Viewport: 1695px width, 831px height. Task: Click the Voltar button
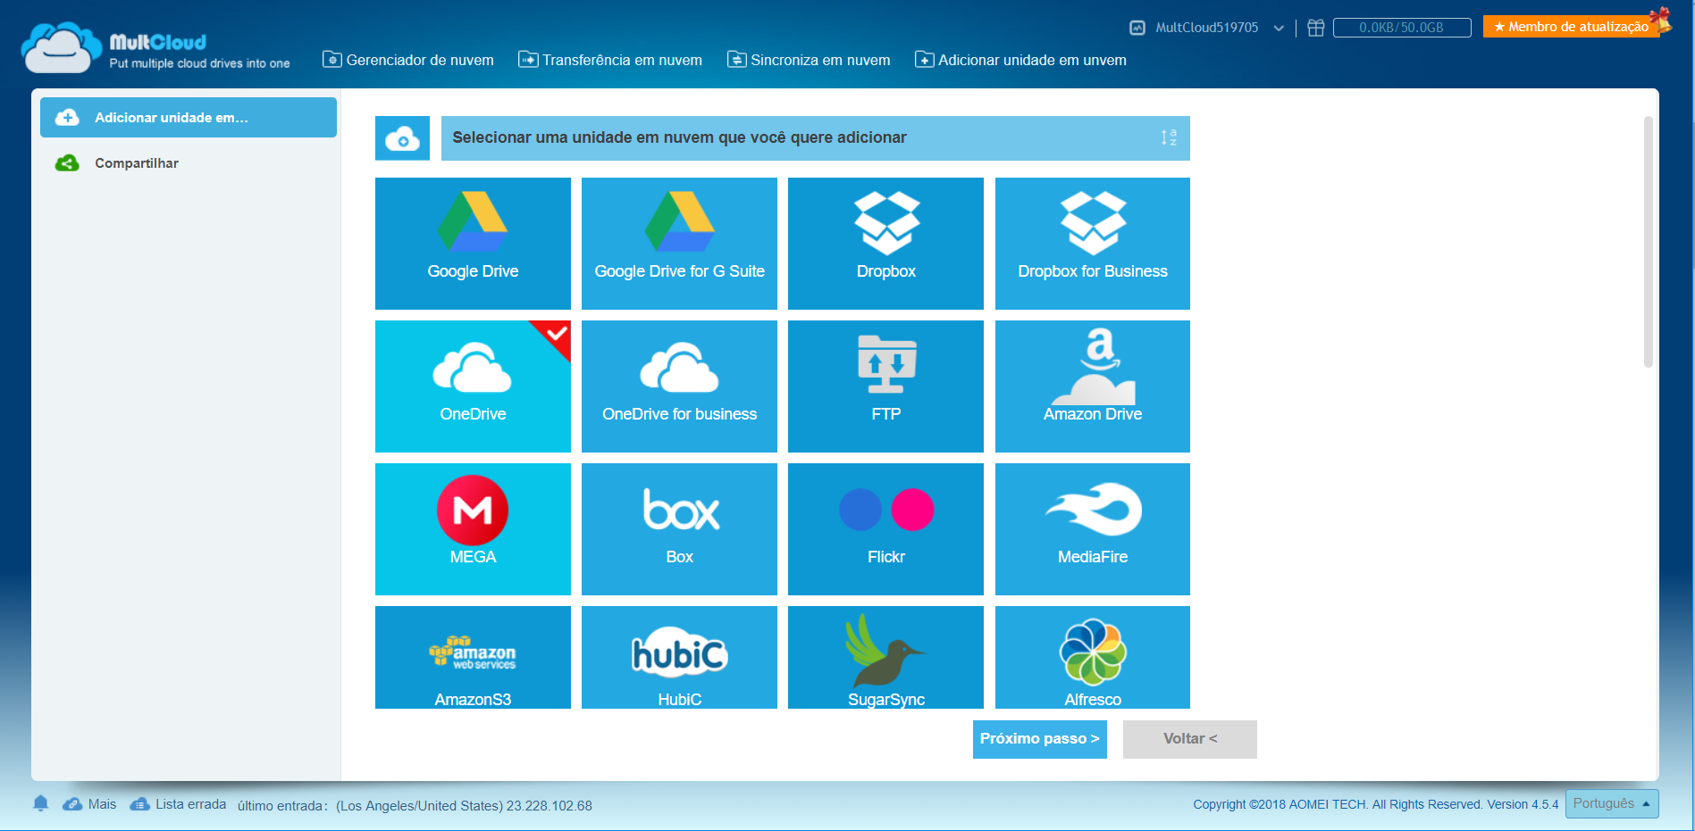(x=1190, y=739)
